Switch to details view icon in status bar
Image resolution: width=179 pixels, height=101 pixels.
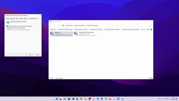[x=150, y=78]
